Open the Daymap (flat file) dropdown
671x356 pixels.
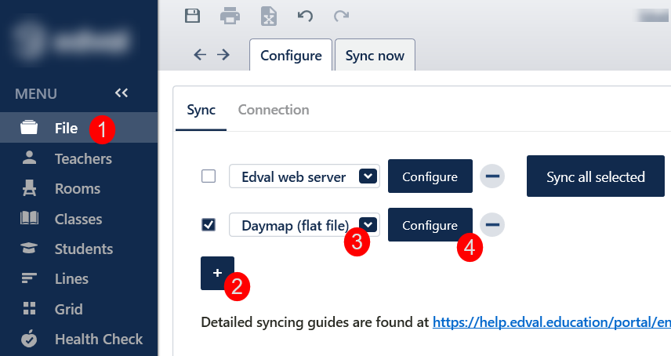tap(368, 225)
